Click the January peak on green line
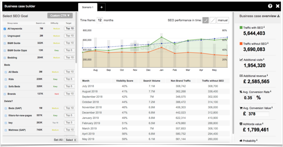 pos(162,37)
